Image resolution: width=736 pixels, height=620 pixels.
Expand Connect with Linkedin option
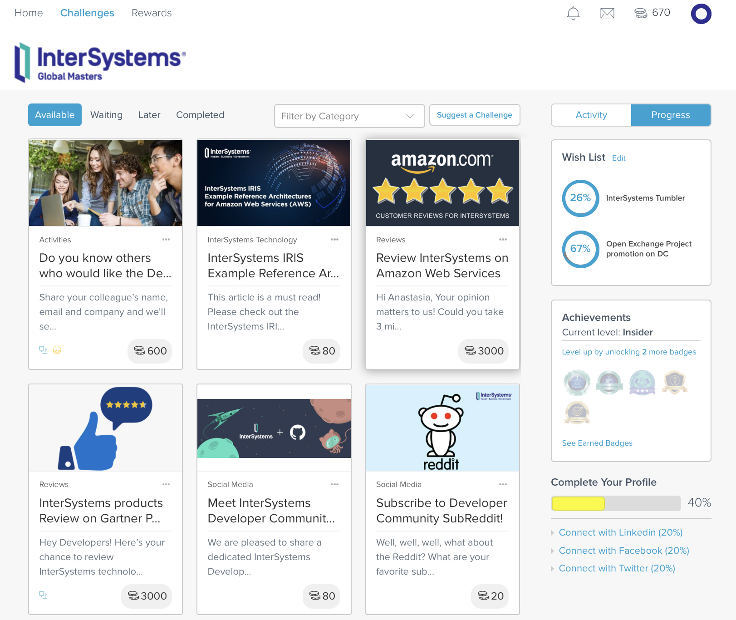[x=620, y=532]
